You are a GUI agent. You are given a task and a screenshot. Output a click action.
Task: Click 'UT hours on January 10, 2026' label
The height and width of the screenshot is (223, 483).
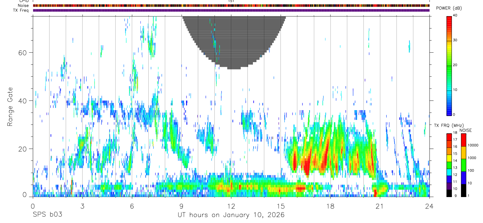pyautogui.click(x=231, y=215)
